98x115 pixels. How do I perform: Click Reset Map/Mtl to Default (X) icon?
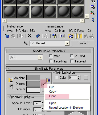pos(29,36)
